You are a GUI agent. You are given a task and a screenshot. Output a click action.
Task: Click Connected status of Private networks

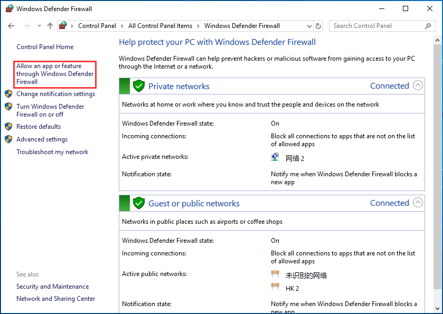[x=389, y=86]
